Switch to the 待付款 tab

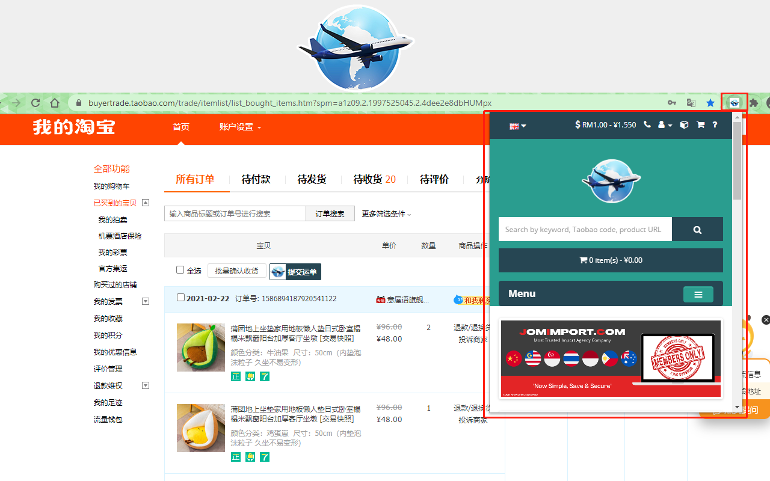tap(256, 179)
